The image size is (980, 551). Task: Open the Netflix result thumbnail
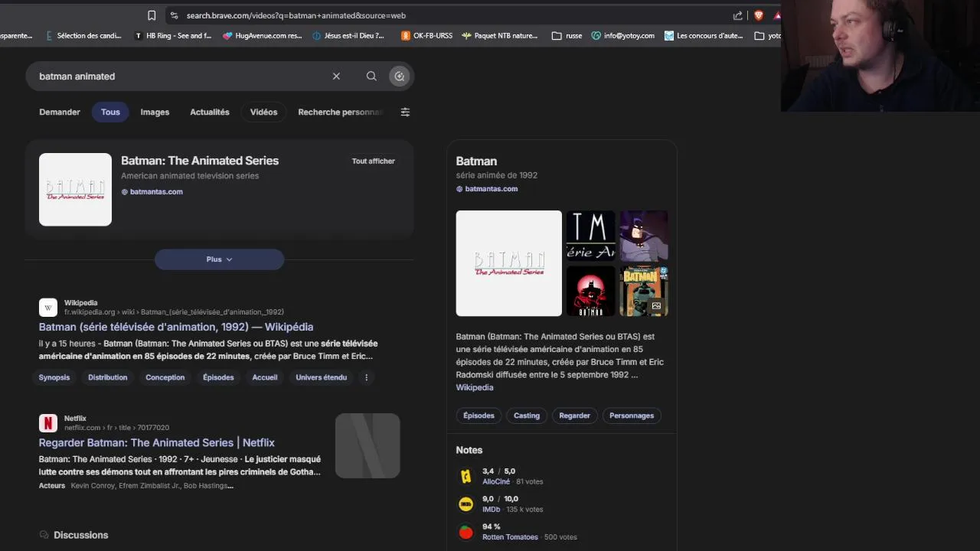(367, 445)
